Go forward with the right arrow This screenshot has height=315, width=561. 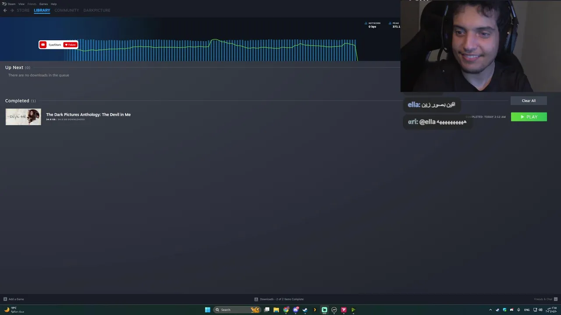point(12,10)
